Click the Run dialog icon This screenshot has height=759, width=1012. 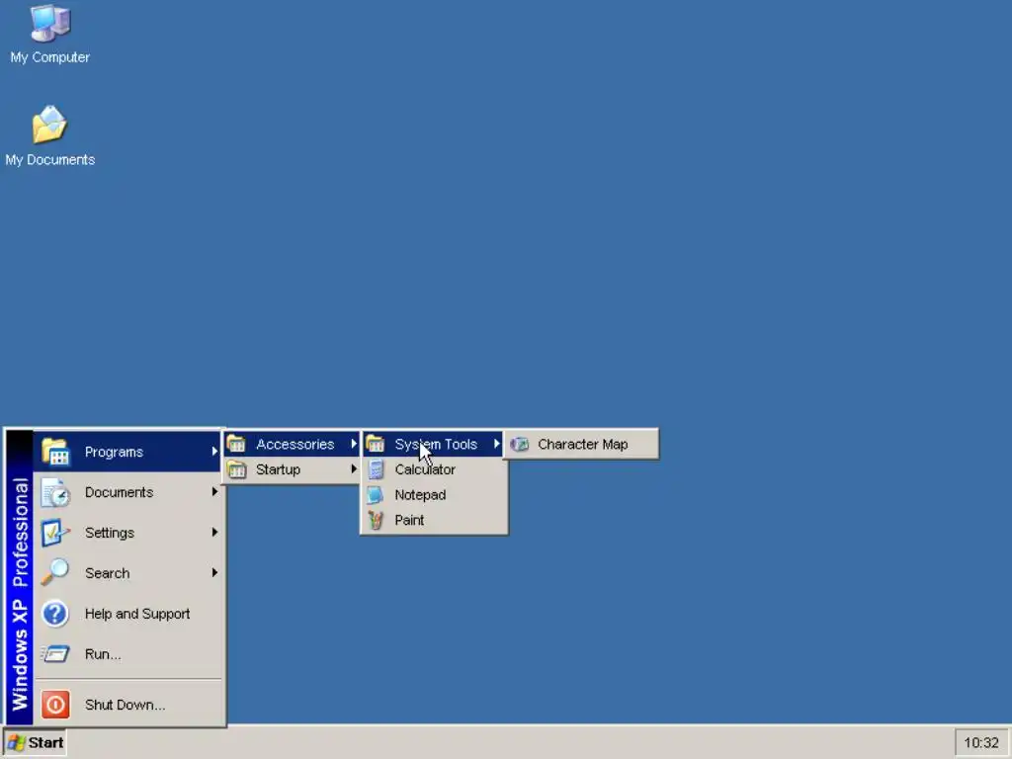coord(55,654)
